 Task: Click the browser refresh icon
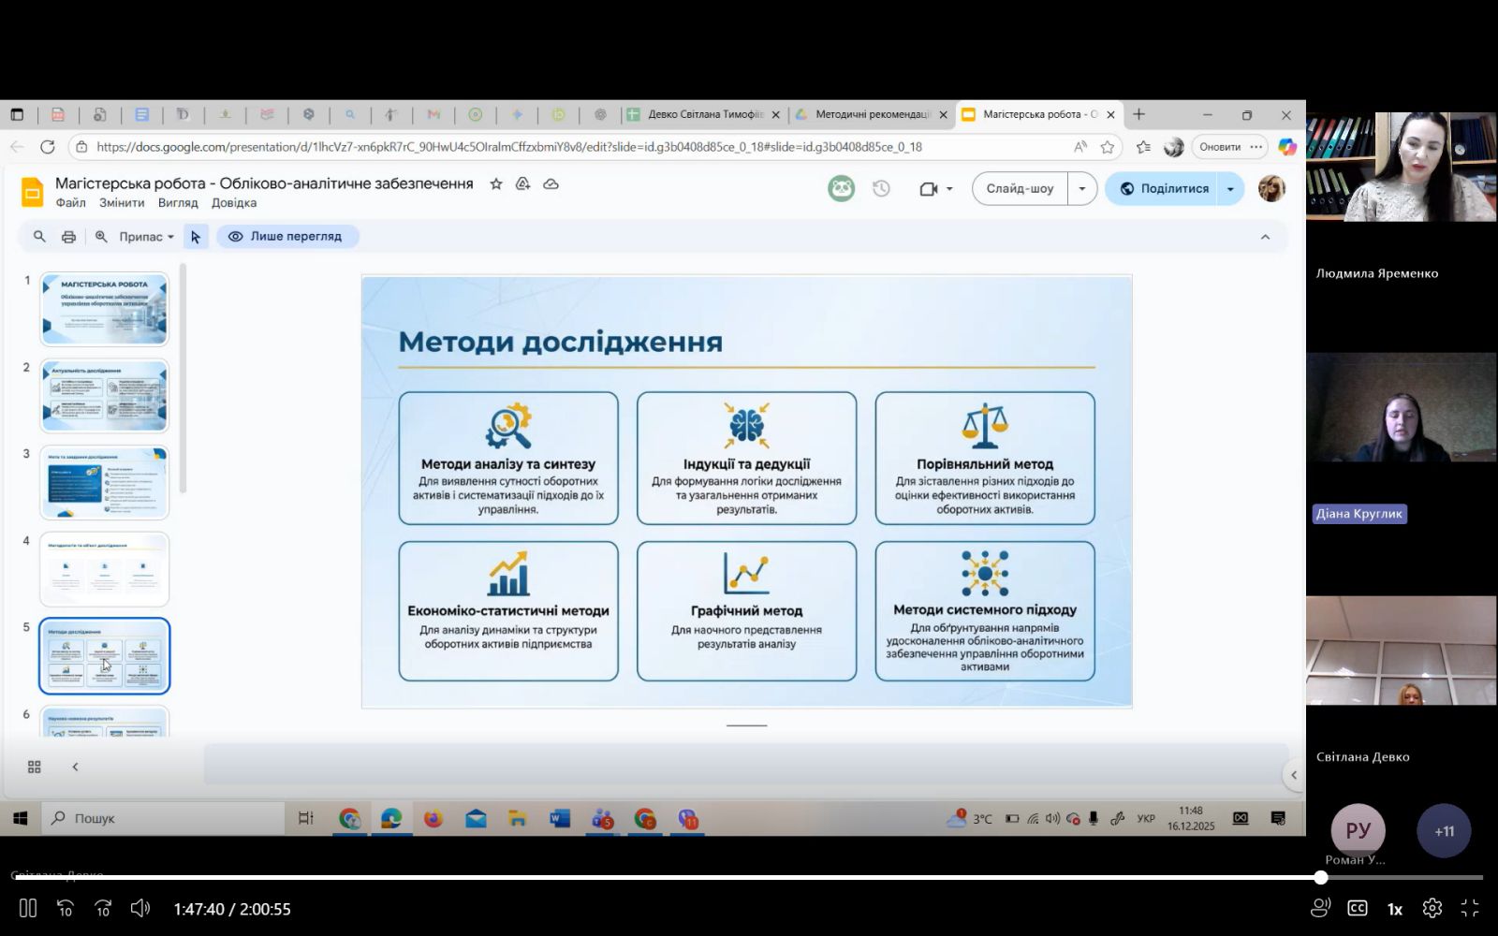click(x=48, y=147)
